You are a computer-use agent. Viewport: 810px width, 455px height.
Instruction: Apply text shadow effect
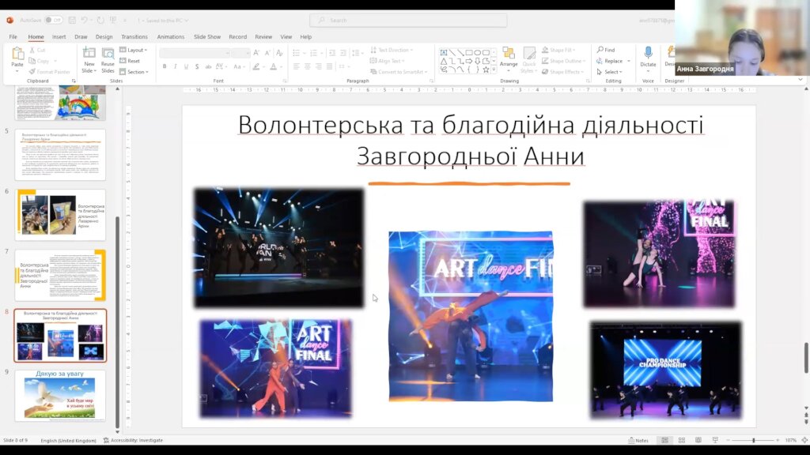[197, 66]
